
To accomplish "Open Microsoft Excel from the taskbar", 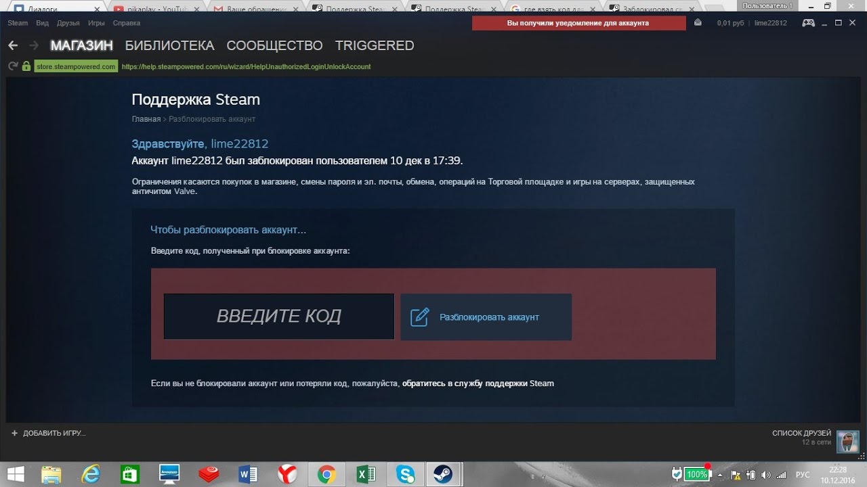I will tap(366, 474).
